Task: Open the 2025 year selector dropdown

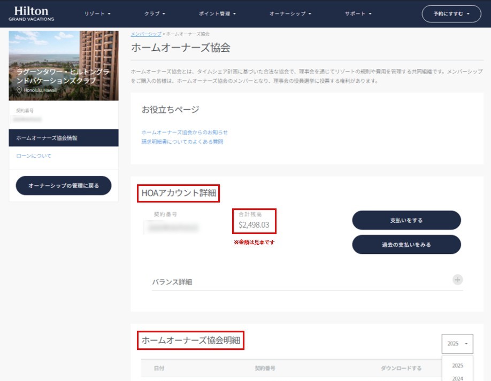Action: click(x=457, y=344)
